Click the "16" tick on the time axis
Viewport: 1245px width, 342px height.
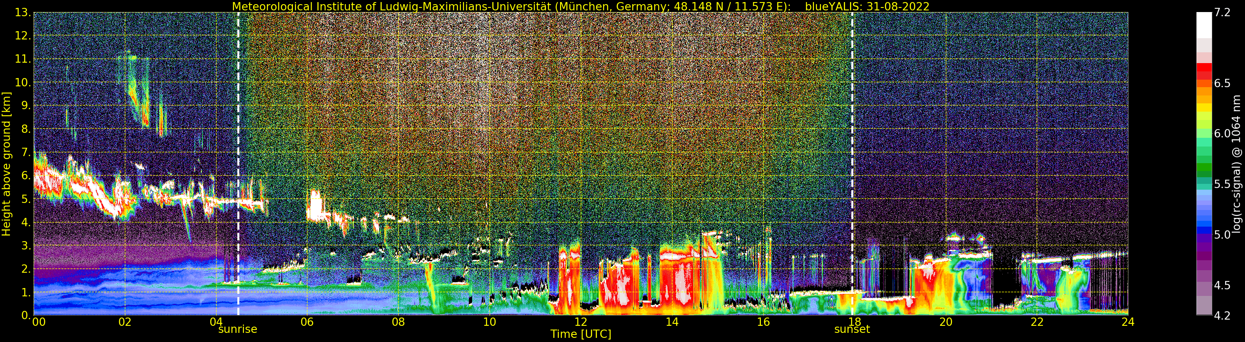(x=763, y=322)
